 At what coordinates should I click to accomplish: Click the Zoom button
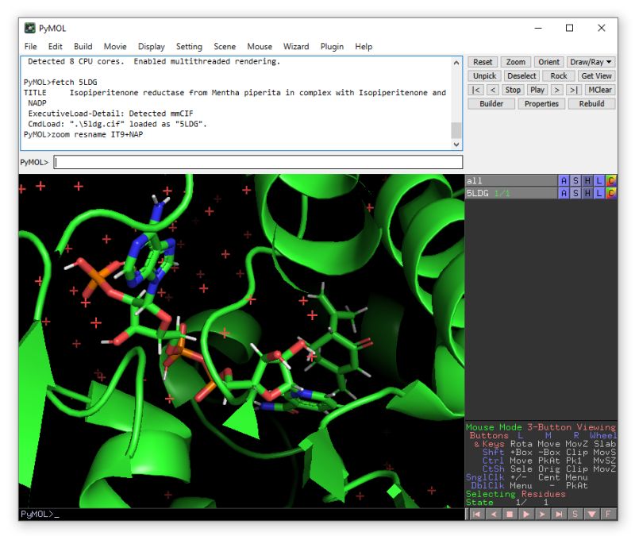515,62
